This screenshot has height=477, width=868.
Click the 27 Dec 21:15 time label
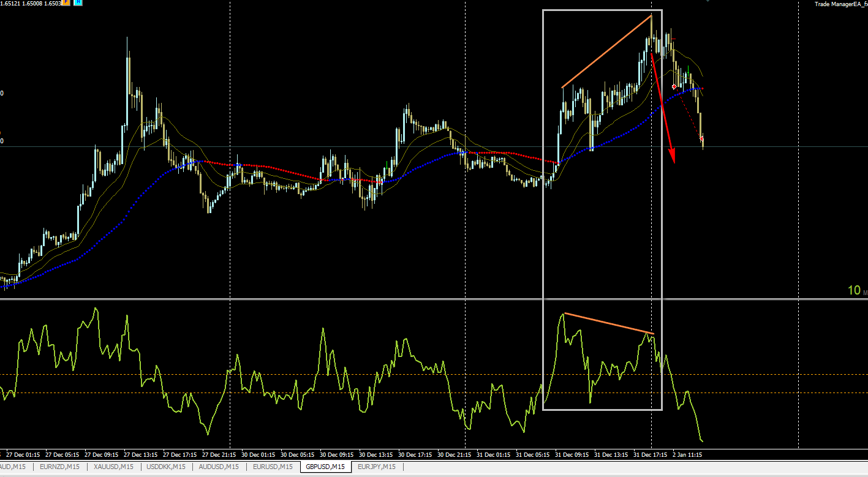[219, 455]
